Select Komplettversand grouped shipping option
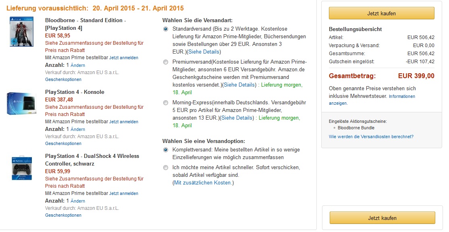The image size is (449, 232). pyautogui.click(x=166, y=150)
